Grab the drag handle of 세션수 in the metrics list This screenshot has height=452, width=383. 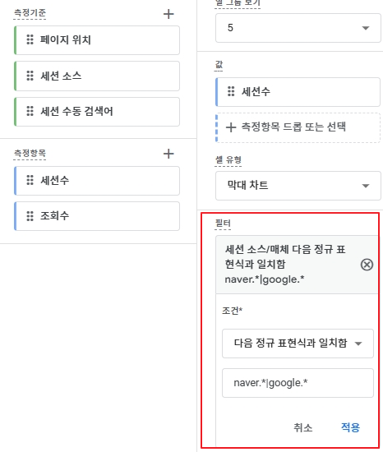point(30,180)
